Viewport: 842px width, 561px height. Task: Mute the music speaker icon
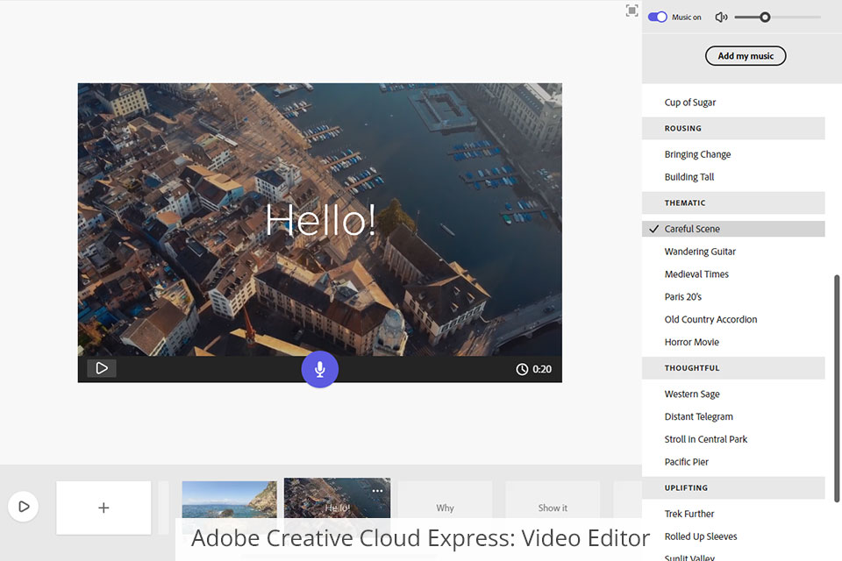[x=721, y=17]
